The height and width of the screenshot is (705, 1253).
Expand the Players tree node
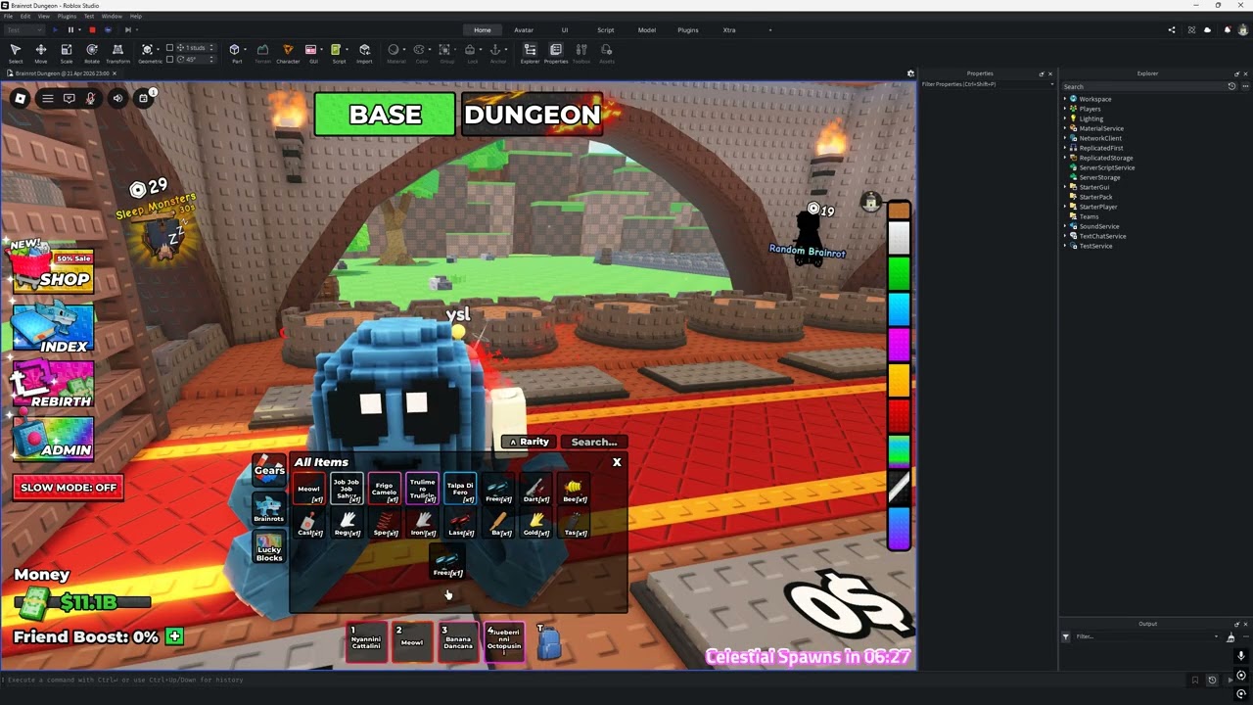[x=1065, y=109]
